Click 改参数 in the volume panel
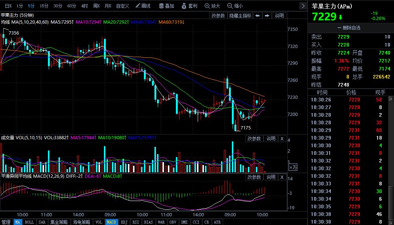Viewport: 394px width, 225px height. (x=254, y=138)
